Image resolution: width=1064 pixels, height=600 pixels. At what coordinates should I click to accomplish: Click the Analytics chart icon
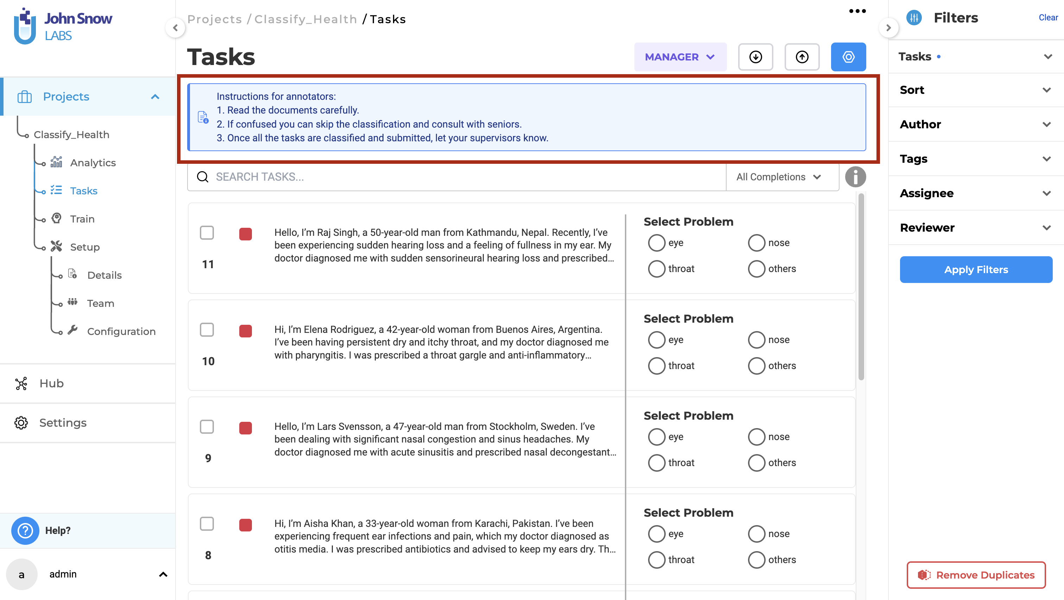coord(56,162)
